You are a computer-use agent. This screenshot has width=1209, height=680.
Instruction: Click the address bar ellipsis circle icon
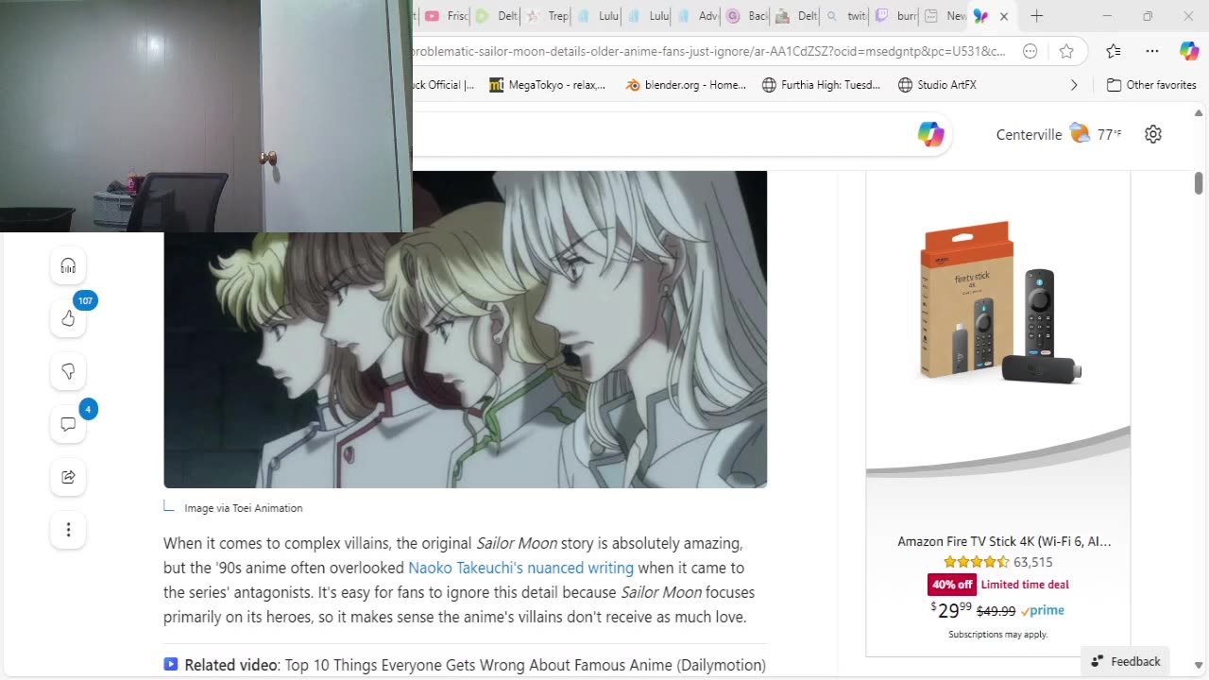[1030, 51]
